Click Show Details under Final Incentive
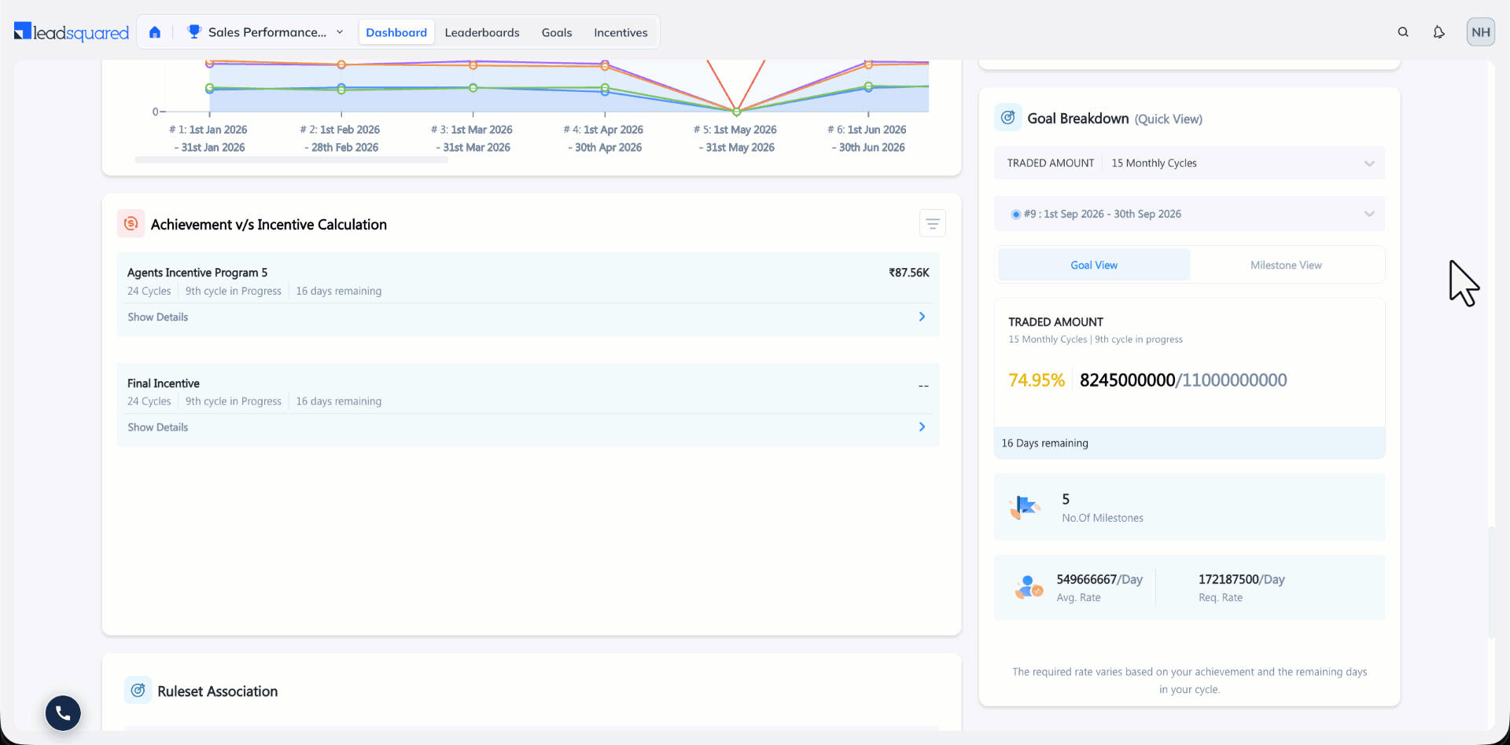The height and width of the screenshot is (745, 1510). [x=158, y=427]
